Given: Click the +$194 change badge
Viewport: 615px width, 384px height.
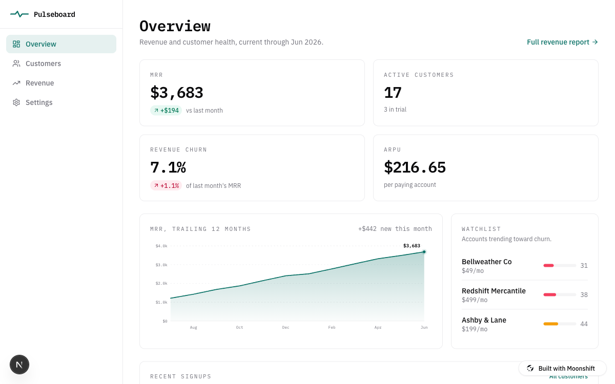Looking at the screenshot, I should click(x=166, y=111).
